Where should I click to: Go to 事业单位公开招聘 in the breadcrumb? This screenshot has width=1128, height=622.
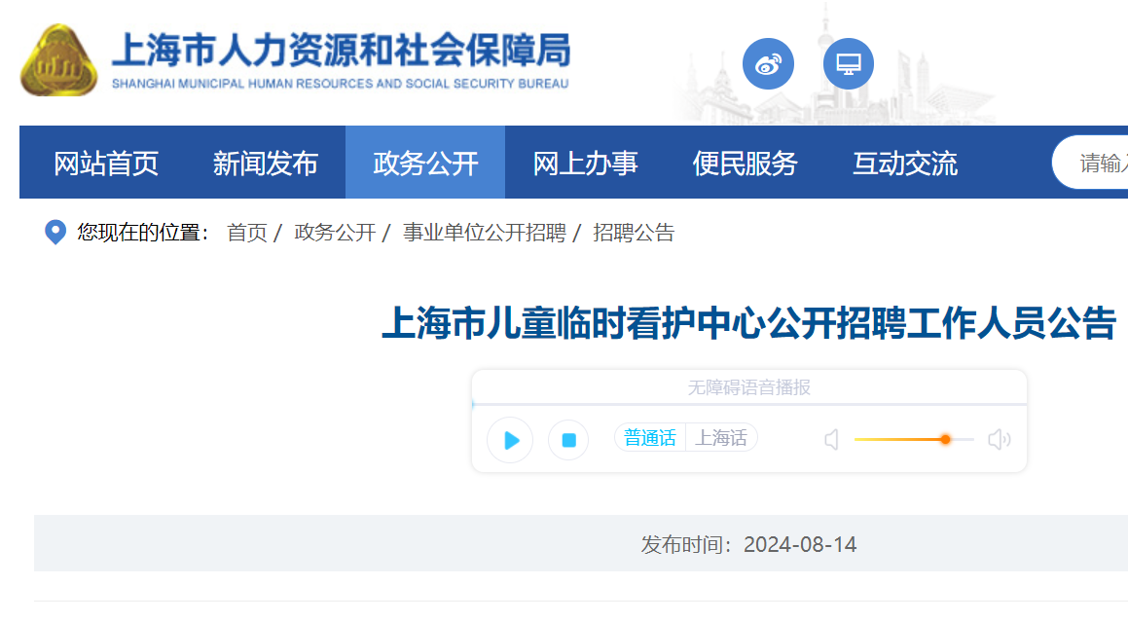484,233
